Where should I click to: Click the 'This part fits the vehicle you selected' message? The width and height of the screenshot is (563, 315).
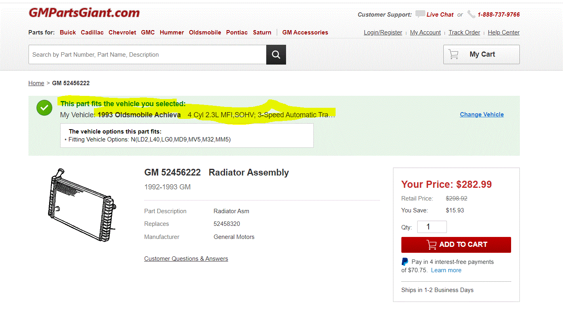123,104
